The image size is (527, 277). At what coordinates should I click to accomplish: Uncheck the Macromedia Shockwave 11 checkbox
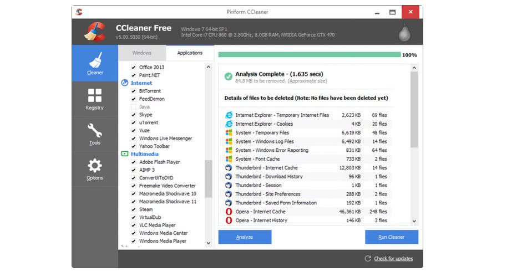point(134,202)
